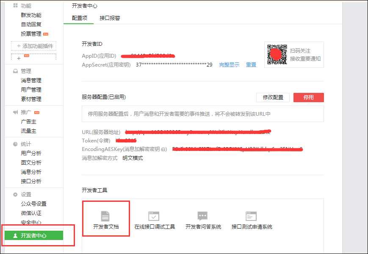The image size is (368, 254).
Task: Click 完整显示 to reveal AppSecret
Action: [229, 64]
